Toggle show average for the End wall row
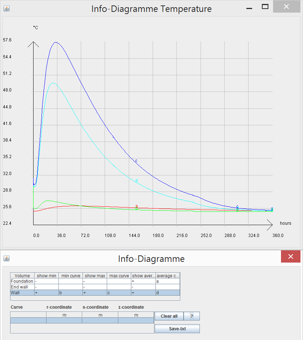 pyautogui.click(x=143, y=287)
